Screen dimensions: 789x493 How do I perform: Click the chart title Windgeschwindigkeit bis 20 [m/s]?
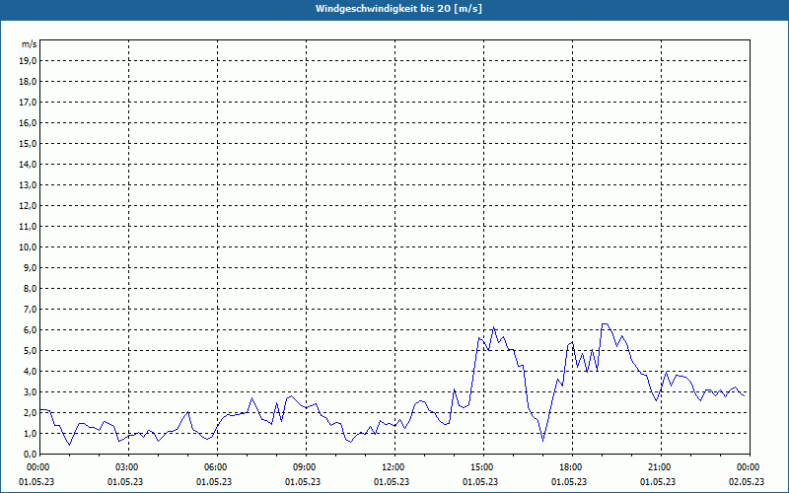398,9
